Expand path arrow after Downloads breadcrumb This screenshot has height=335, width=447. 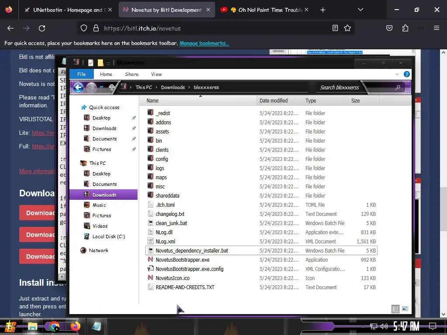click(189, 87)
